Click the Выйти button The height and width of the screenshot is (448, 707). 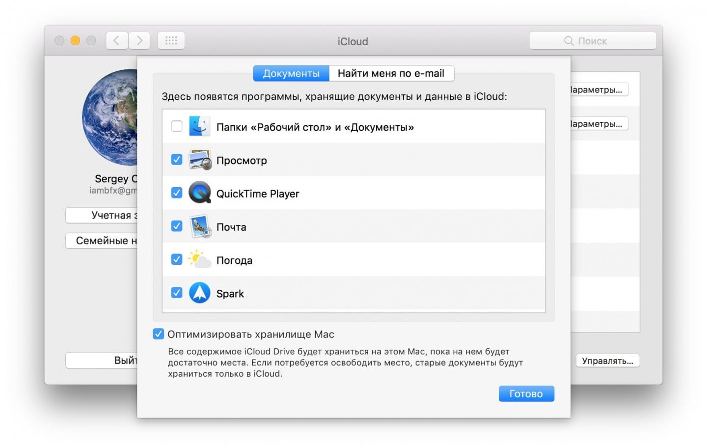[102, 361]
